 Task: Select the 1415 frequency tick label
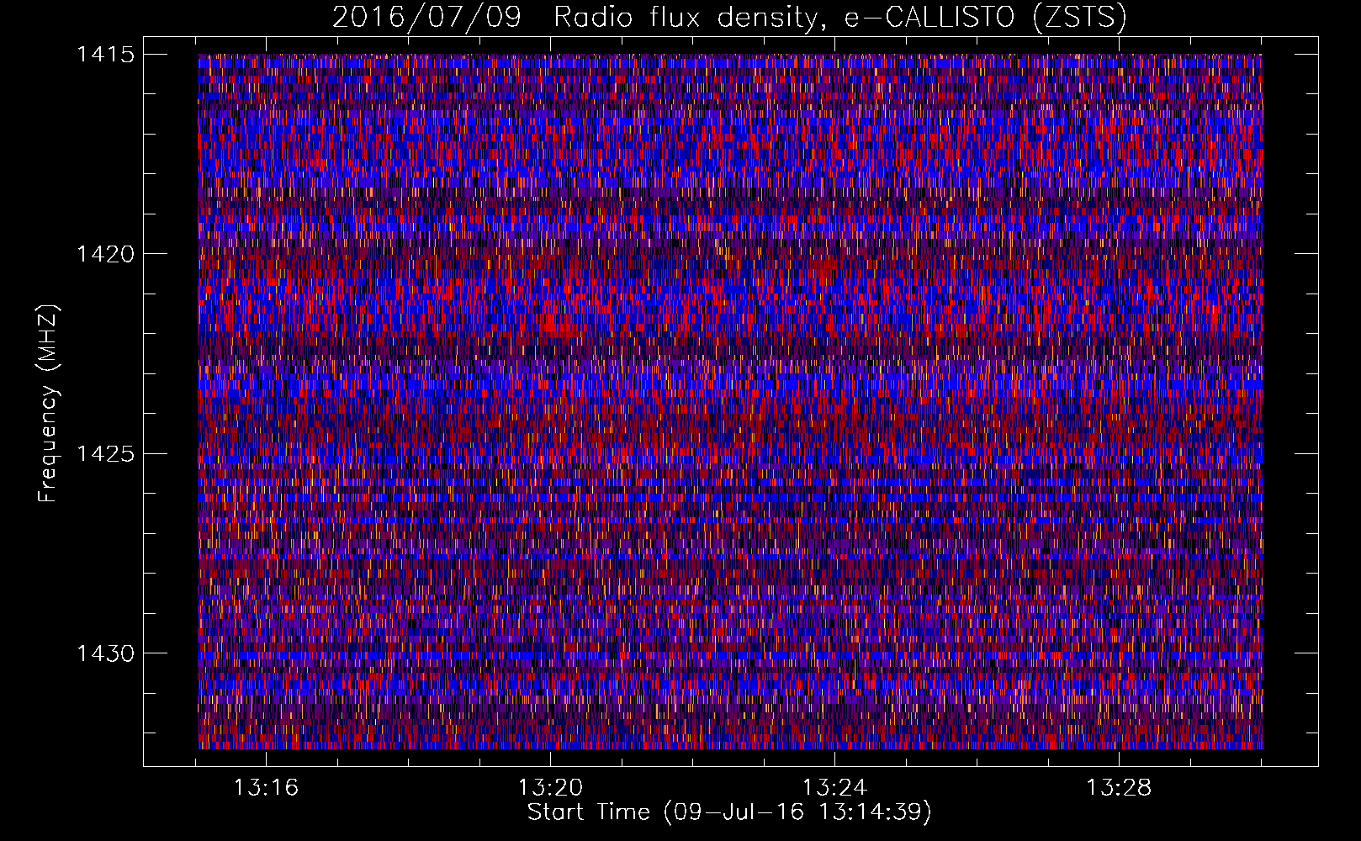[106, 55]
